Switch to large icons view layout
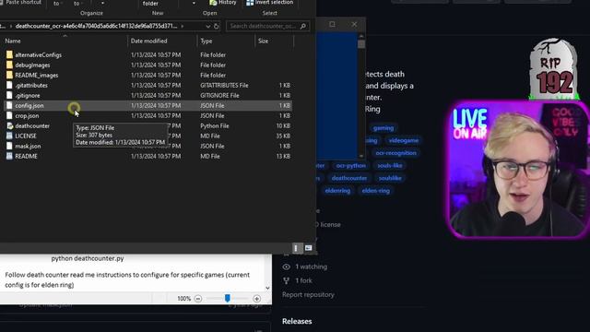The height and width of the screenshot is (332, 590). tap(308, 248)
